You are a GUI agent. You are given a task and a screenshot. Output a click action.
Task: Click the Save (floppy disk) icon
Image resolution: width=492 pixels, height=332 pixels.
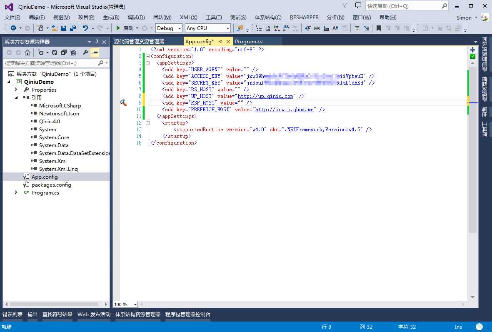click(64, 28)
